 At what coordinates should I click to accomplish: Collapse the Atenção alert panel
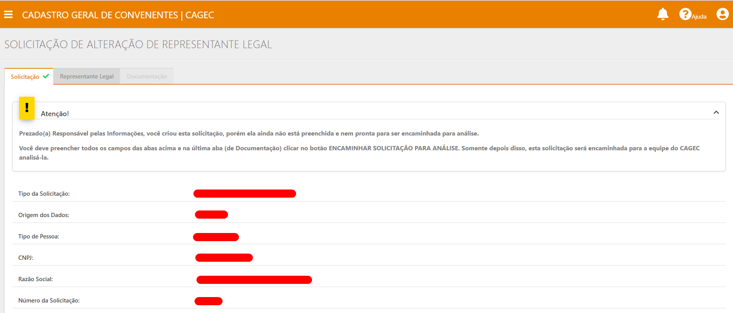coord(716,113)
